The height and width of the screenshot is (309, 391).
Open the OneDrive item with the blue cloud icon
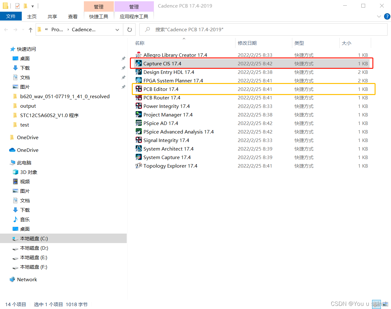pos(27,150)
